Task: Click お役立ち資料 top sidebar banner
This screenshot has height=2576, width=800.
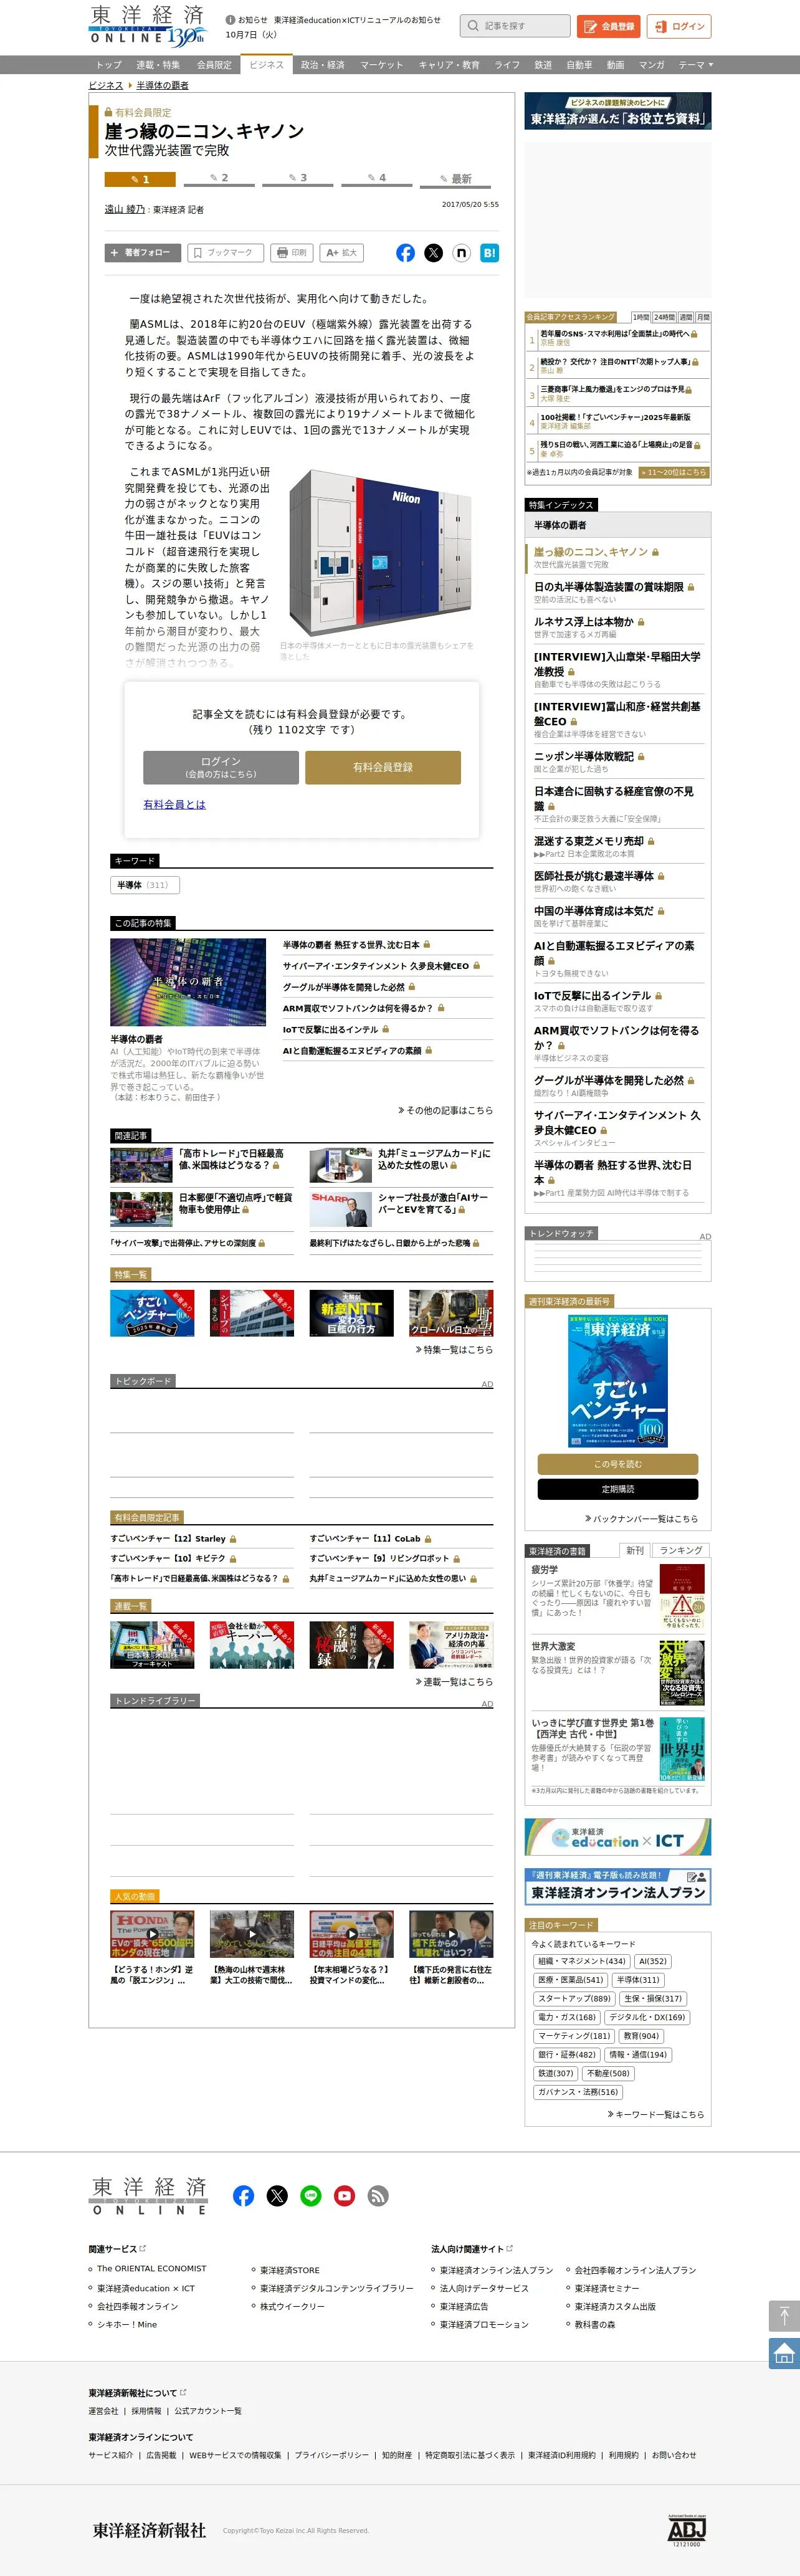Action: [618, 111]
